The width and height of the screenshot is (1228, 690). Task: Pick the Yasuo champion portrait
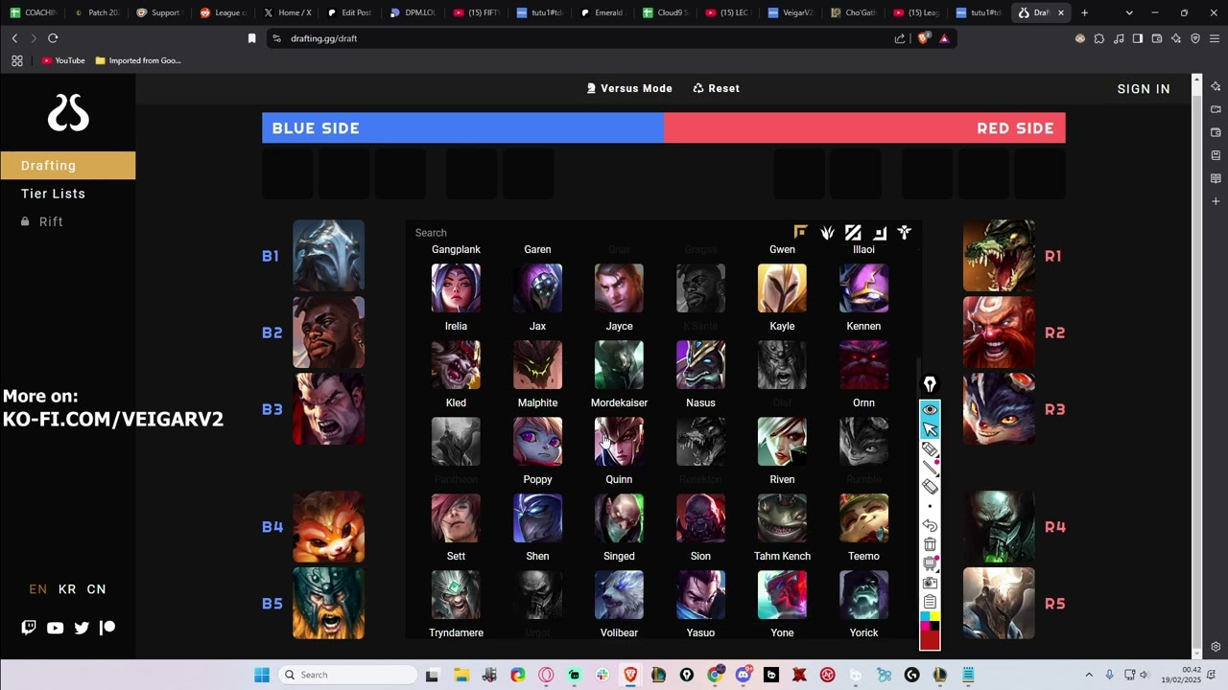coord(700,595)
